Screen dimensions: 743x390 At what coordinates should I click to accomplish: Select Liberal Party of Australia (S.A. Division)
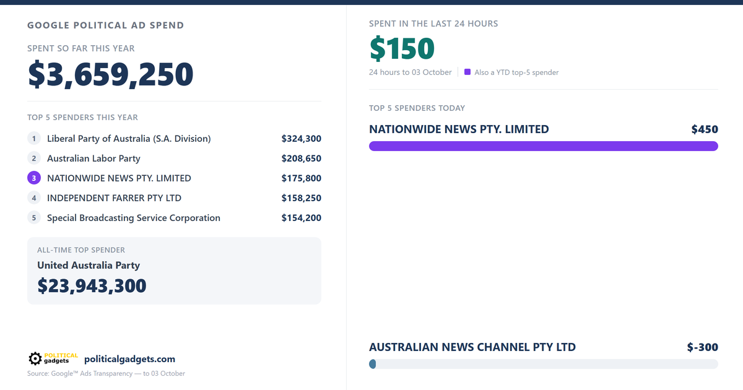(x=129, y=139)
